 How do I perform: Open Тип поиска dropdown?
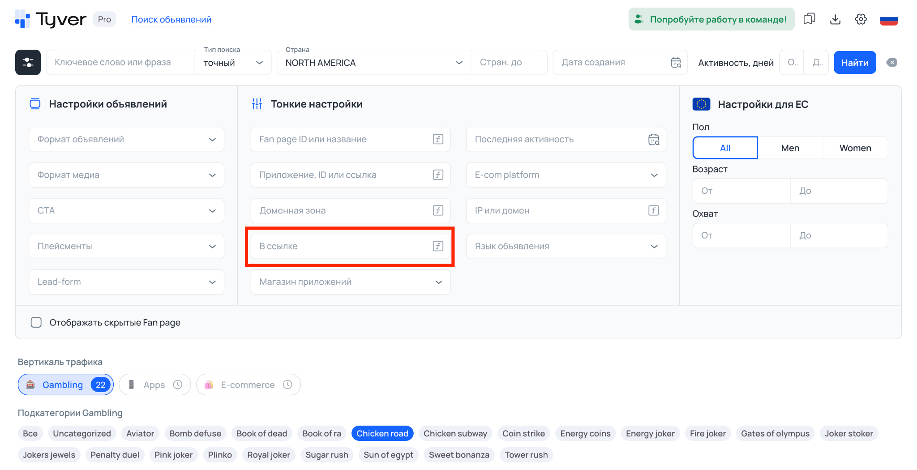click(233, 63)
